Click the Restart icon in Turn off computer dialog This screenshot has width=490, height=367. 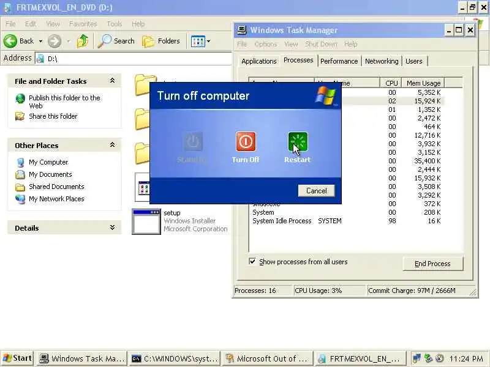click(x=298, y=142)
